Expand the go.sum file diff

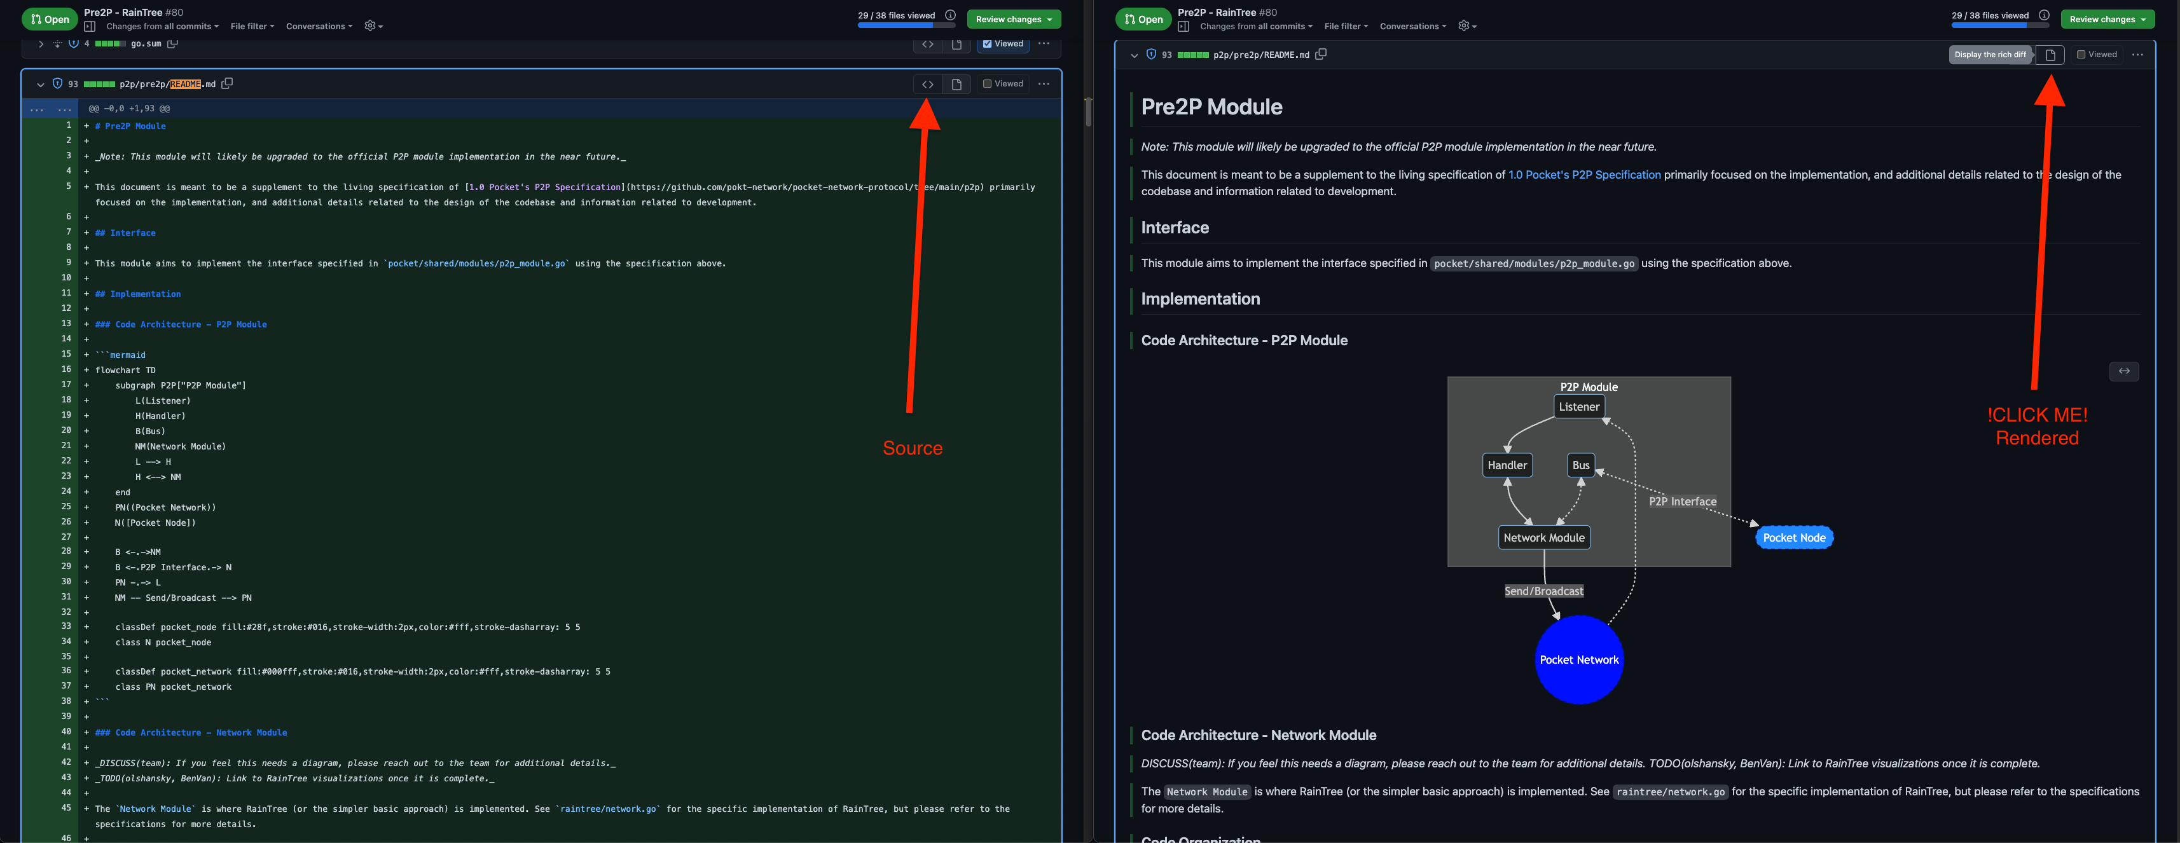point(40,44)
